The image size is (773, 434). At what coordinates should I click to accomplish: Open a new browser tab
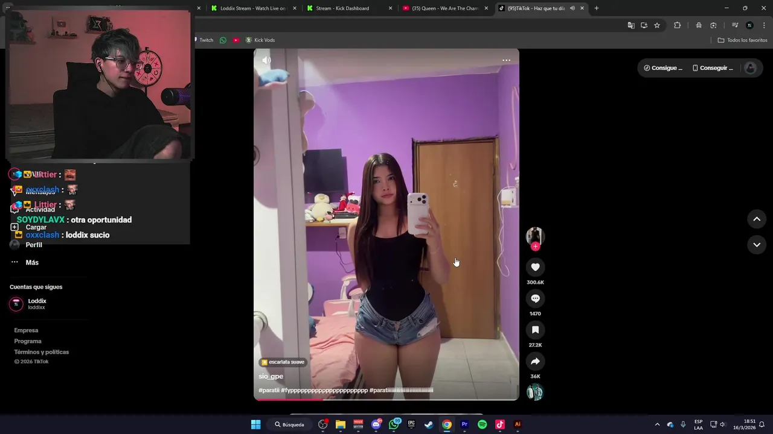pos(597,8)
